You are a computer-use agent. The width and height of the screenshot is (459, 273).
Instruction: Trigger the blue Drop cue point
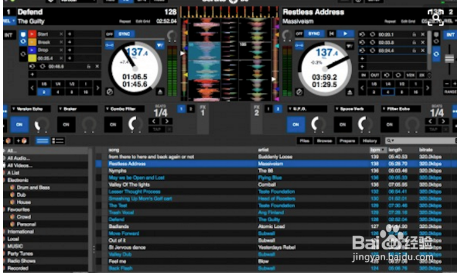coord(32,50)
